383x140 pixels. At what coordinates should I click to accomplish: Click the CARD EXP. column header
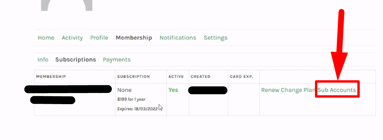pos(241,76)
